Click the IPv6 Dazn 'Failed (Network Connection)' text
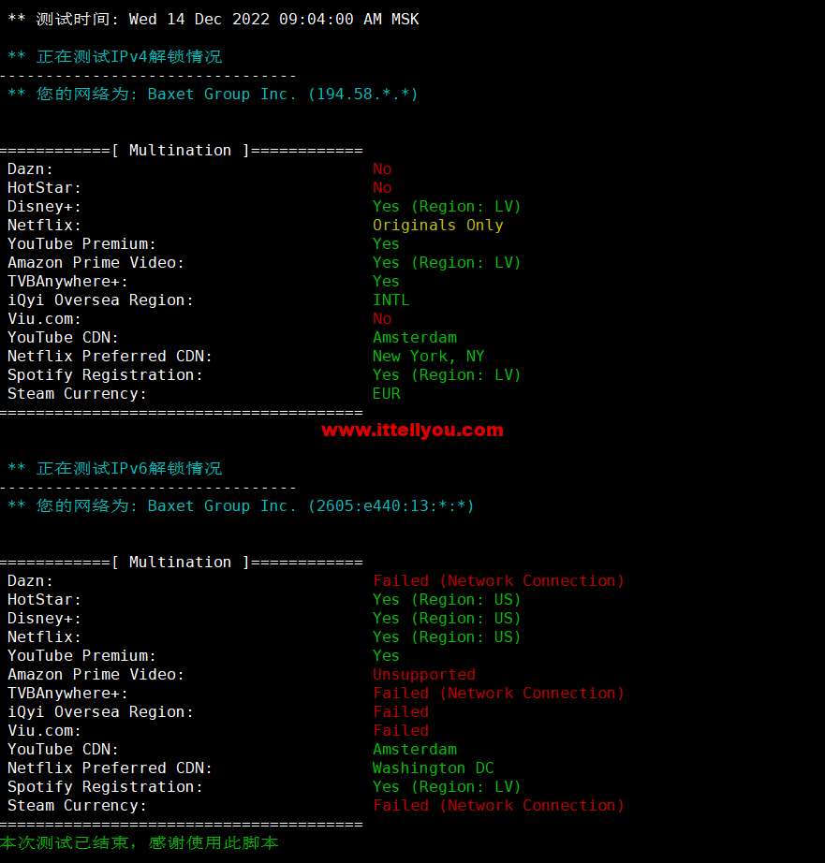The image size is (825, 863). tap(498, 580)
